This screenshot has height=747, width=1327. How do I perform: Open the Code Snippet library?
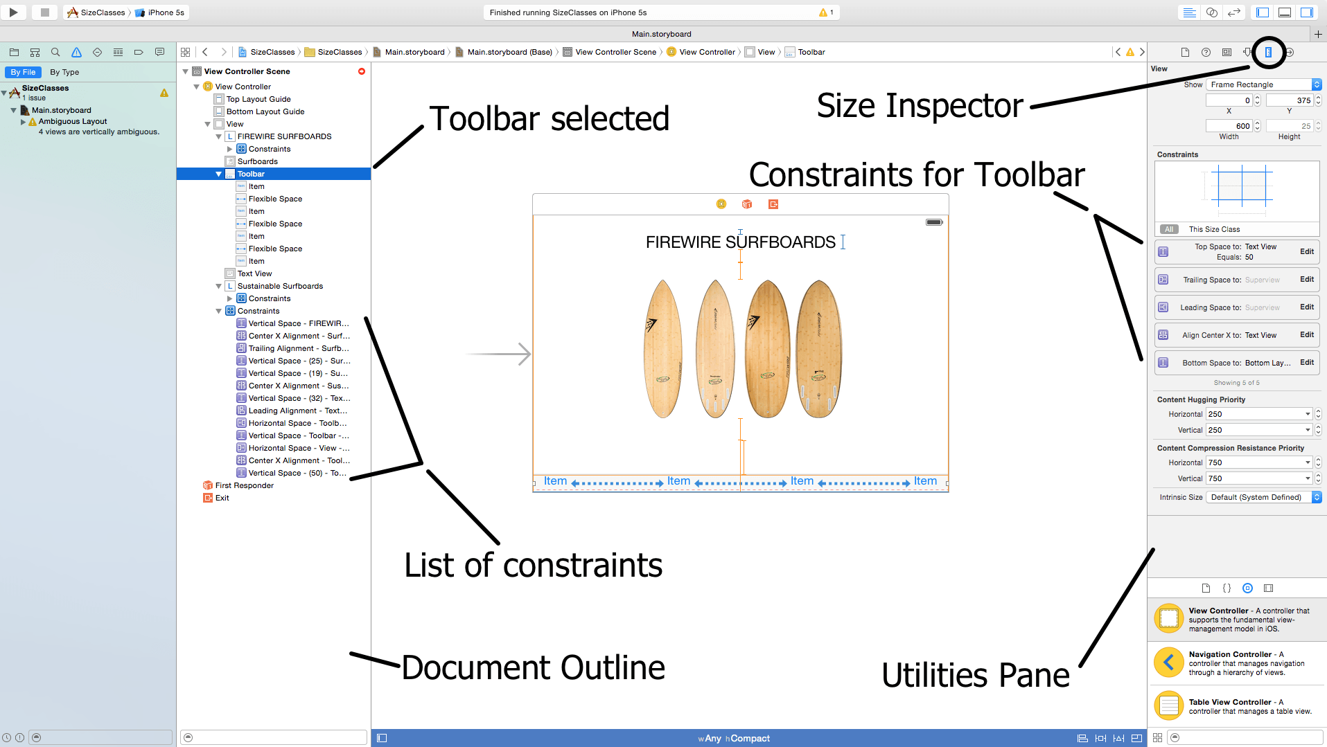click(1227, 588)
